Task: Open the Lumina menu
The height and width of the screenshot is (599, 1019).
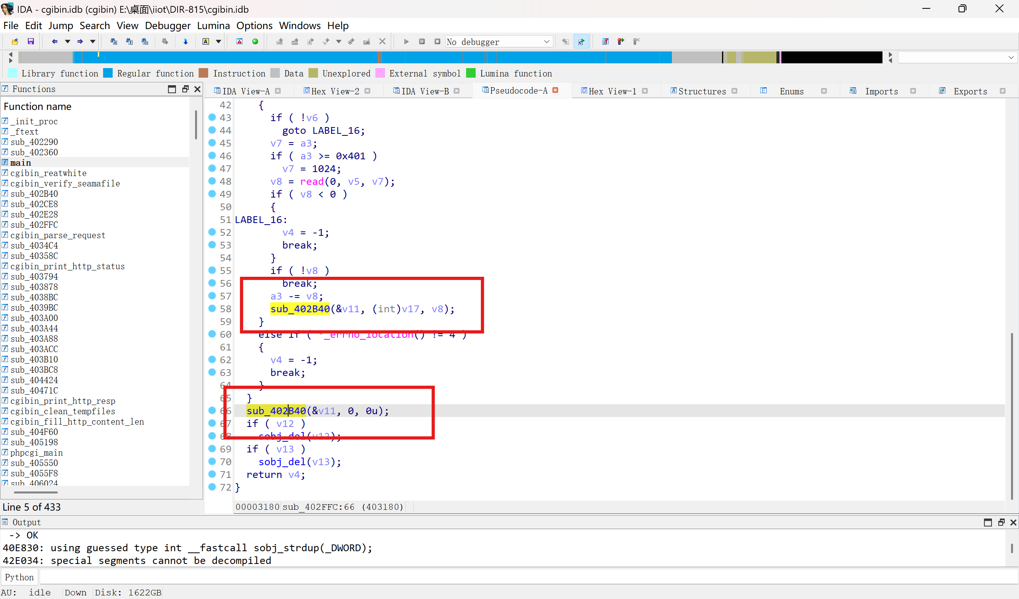Action: point(213,25)
